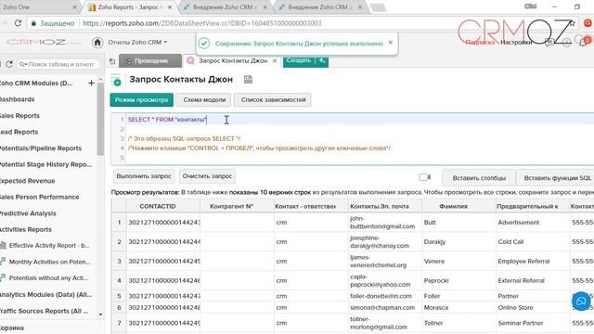This screenshot has height=334, width=594.
Task: Open the Настройки link
Action: (x=516, y=43)
